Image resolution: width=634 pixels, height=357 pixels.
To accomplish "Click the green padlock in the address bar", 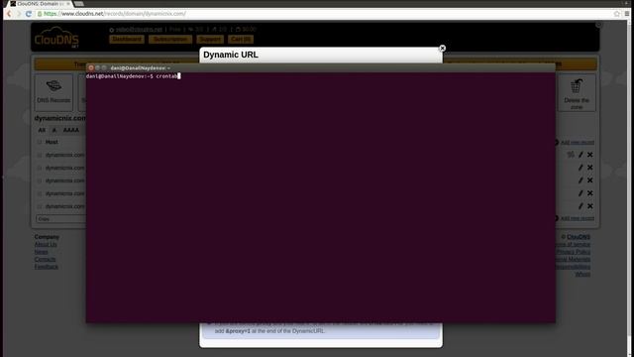I will tap(40, 14).
